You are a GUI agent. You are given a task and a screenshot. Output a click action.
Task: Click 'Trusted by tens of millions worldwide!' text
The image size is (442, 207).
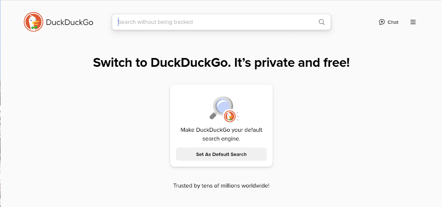221,186
